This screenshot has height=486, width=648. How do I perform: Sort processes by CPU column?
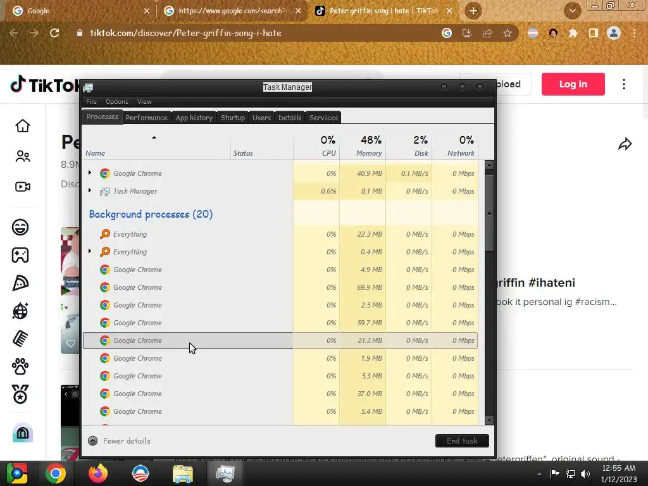click(x=316, y=146)
